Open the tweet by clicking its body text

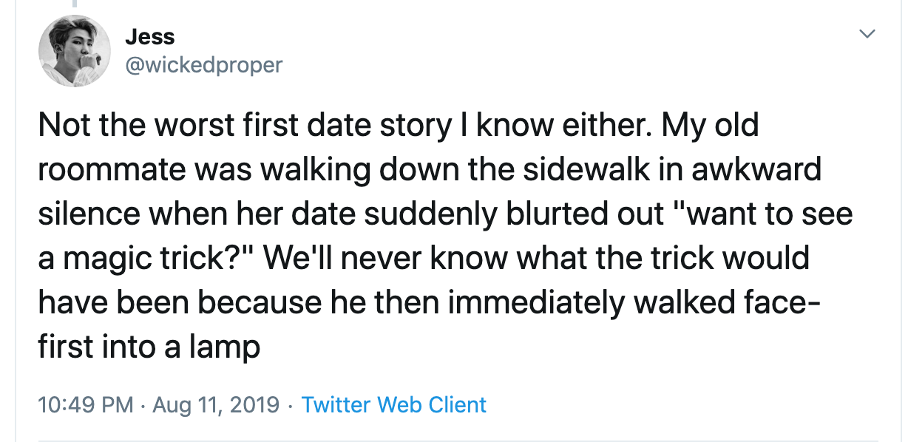445,236
